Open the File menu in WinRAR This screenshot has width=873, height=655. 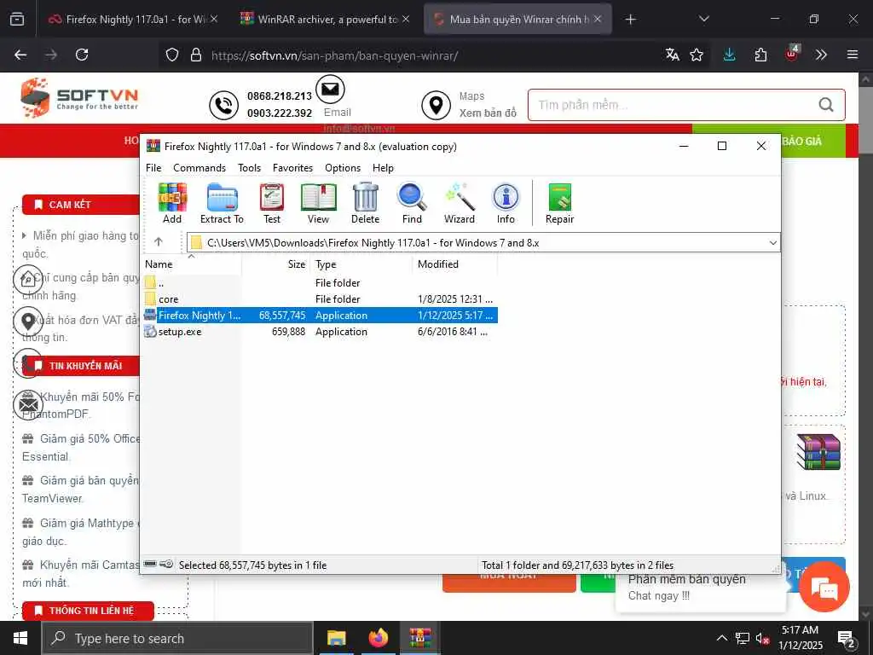click(153, 168)
